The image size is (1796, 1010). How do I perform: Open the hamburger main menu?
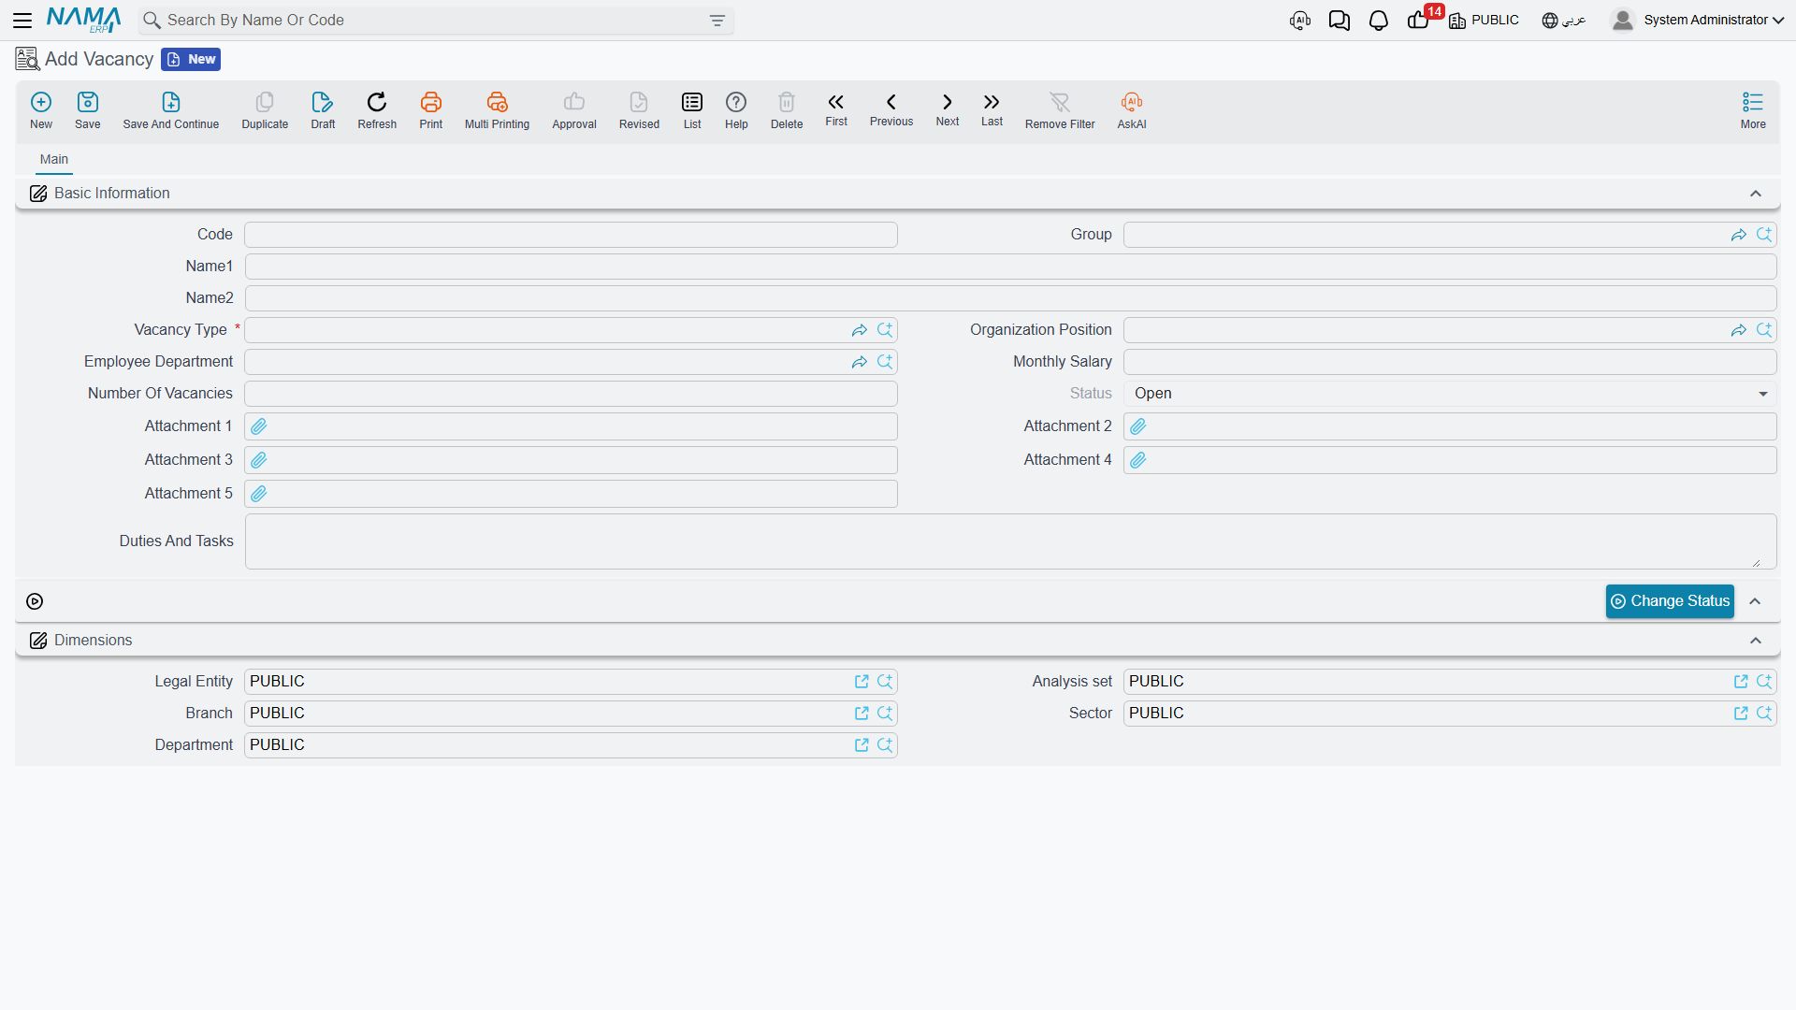[22, 20]
